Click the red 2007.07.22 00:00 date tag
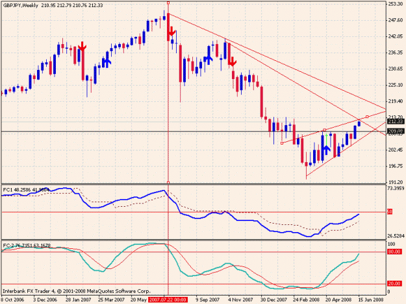The height and width of the screenshot is (304, 406). pyautogui.click(x=168, y=300)
